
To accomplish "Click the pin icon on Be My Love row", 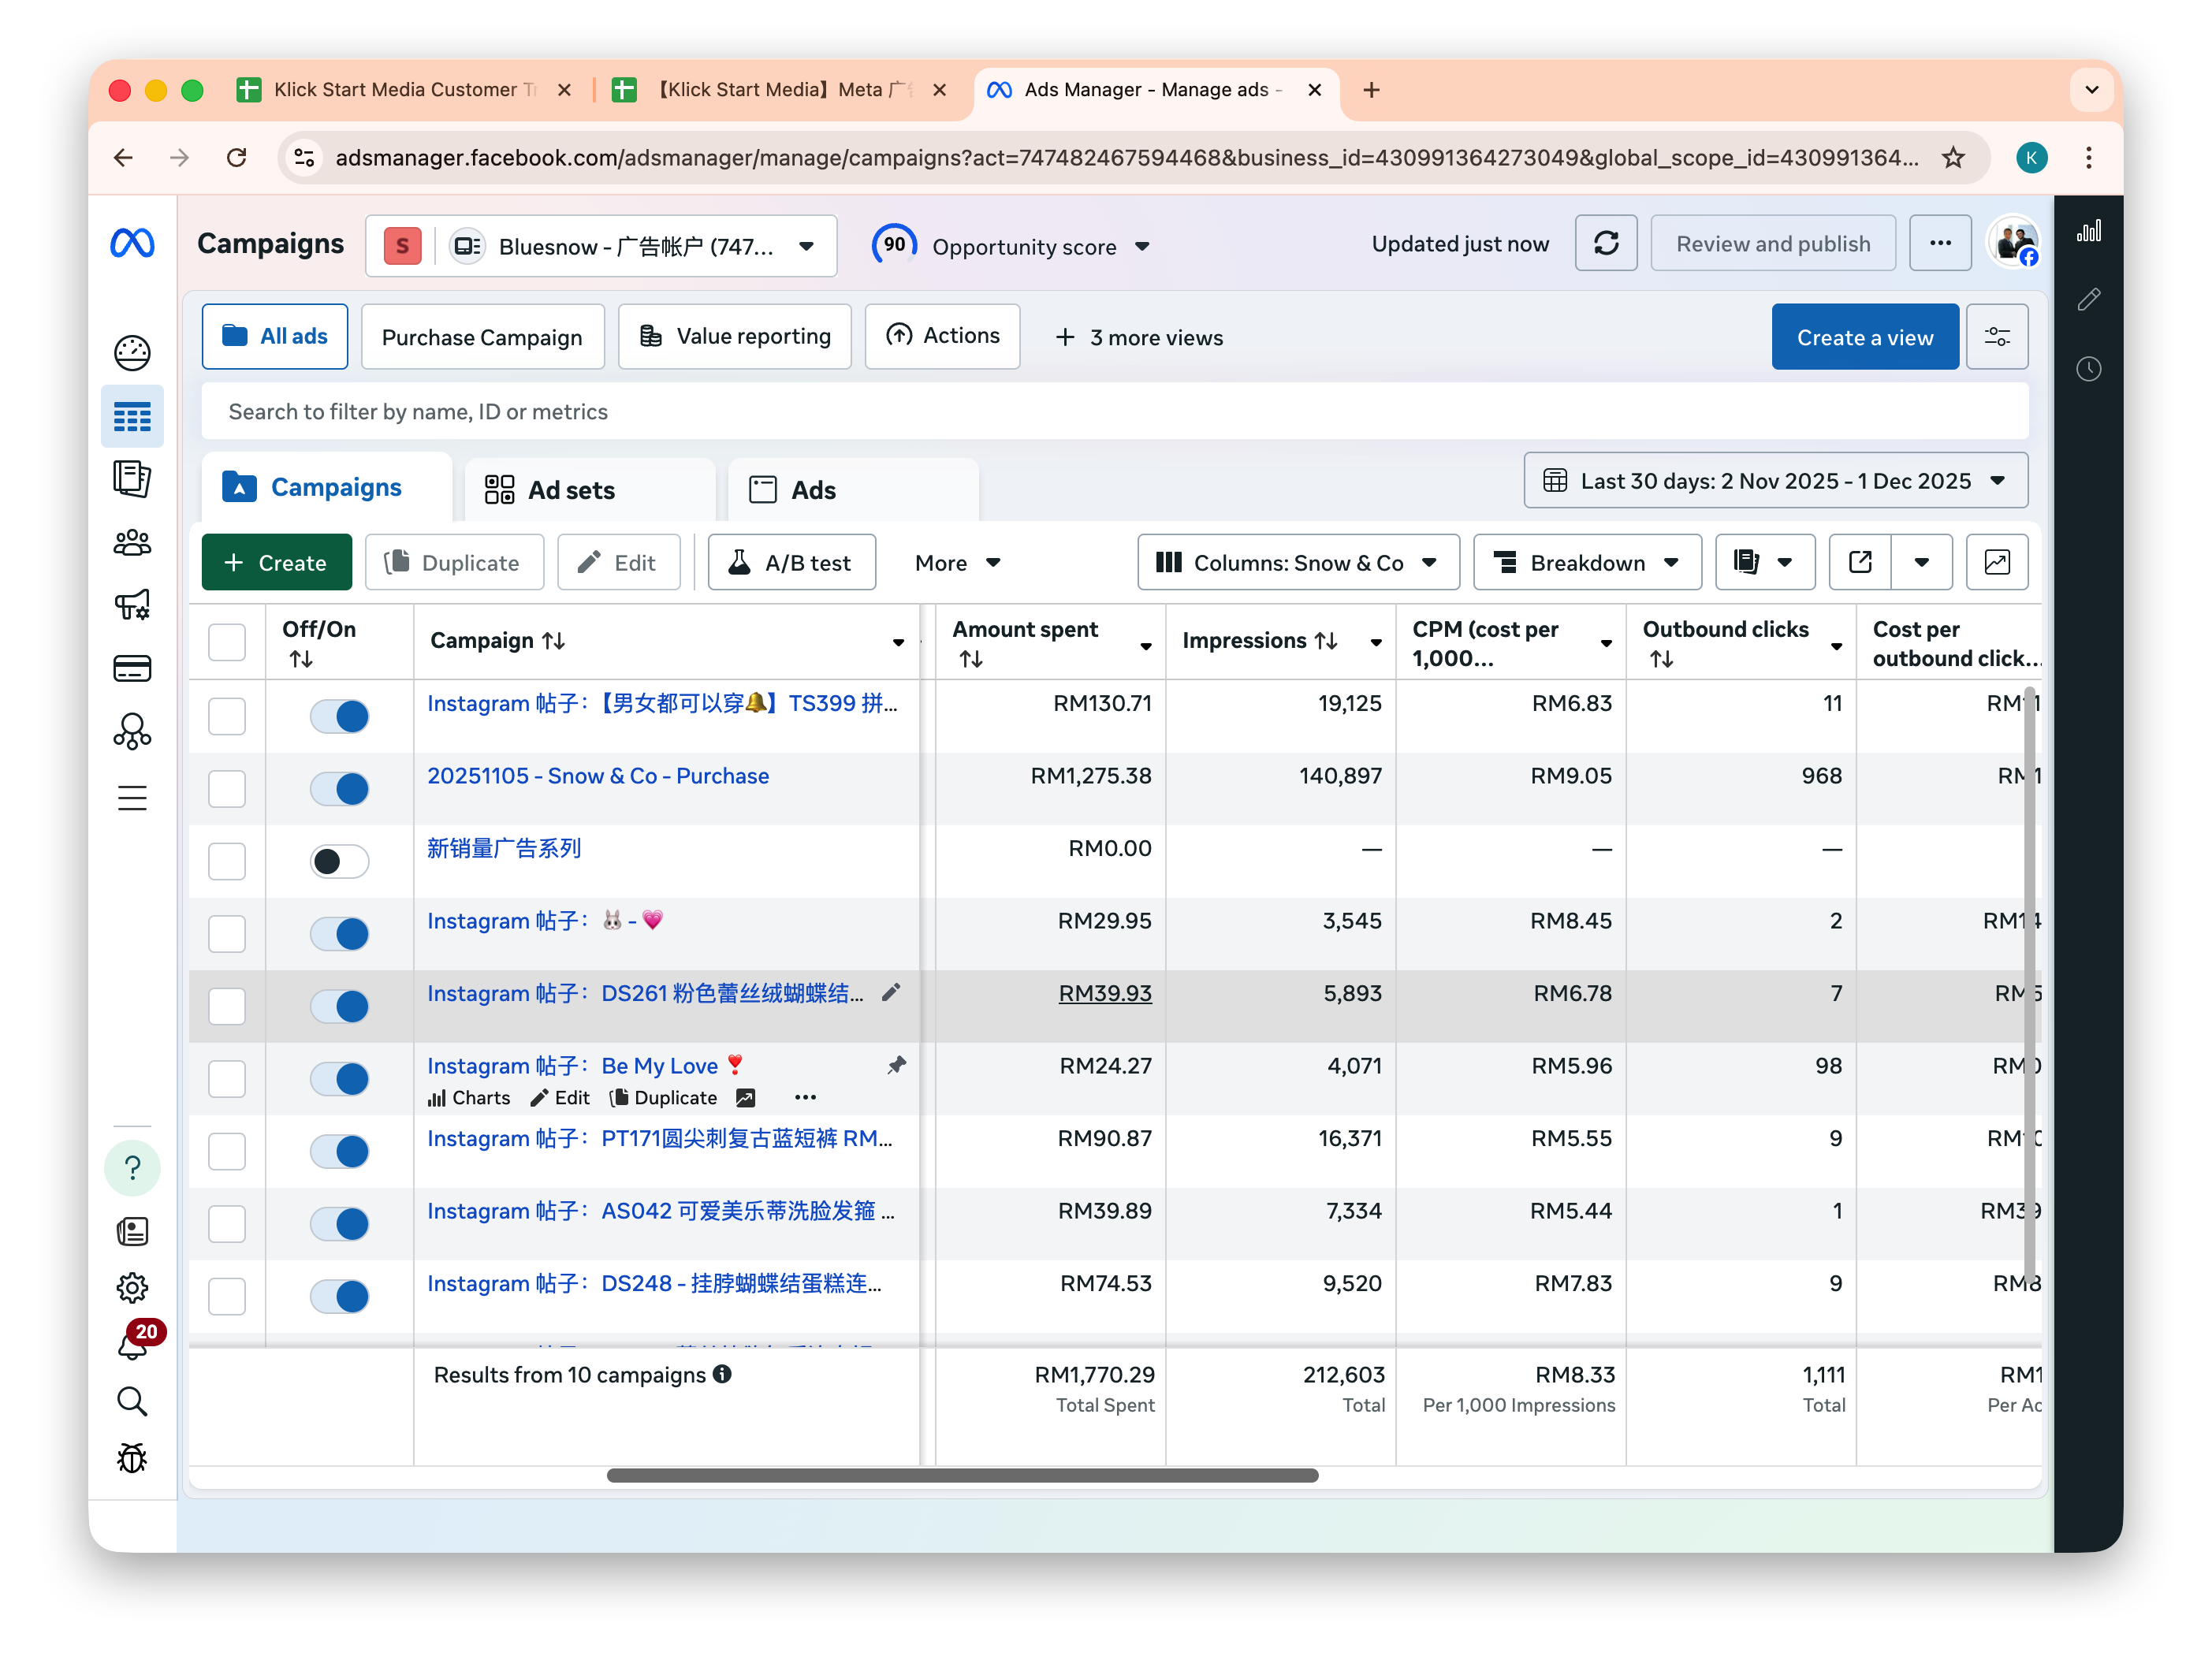I will pos(896,1065).
